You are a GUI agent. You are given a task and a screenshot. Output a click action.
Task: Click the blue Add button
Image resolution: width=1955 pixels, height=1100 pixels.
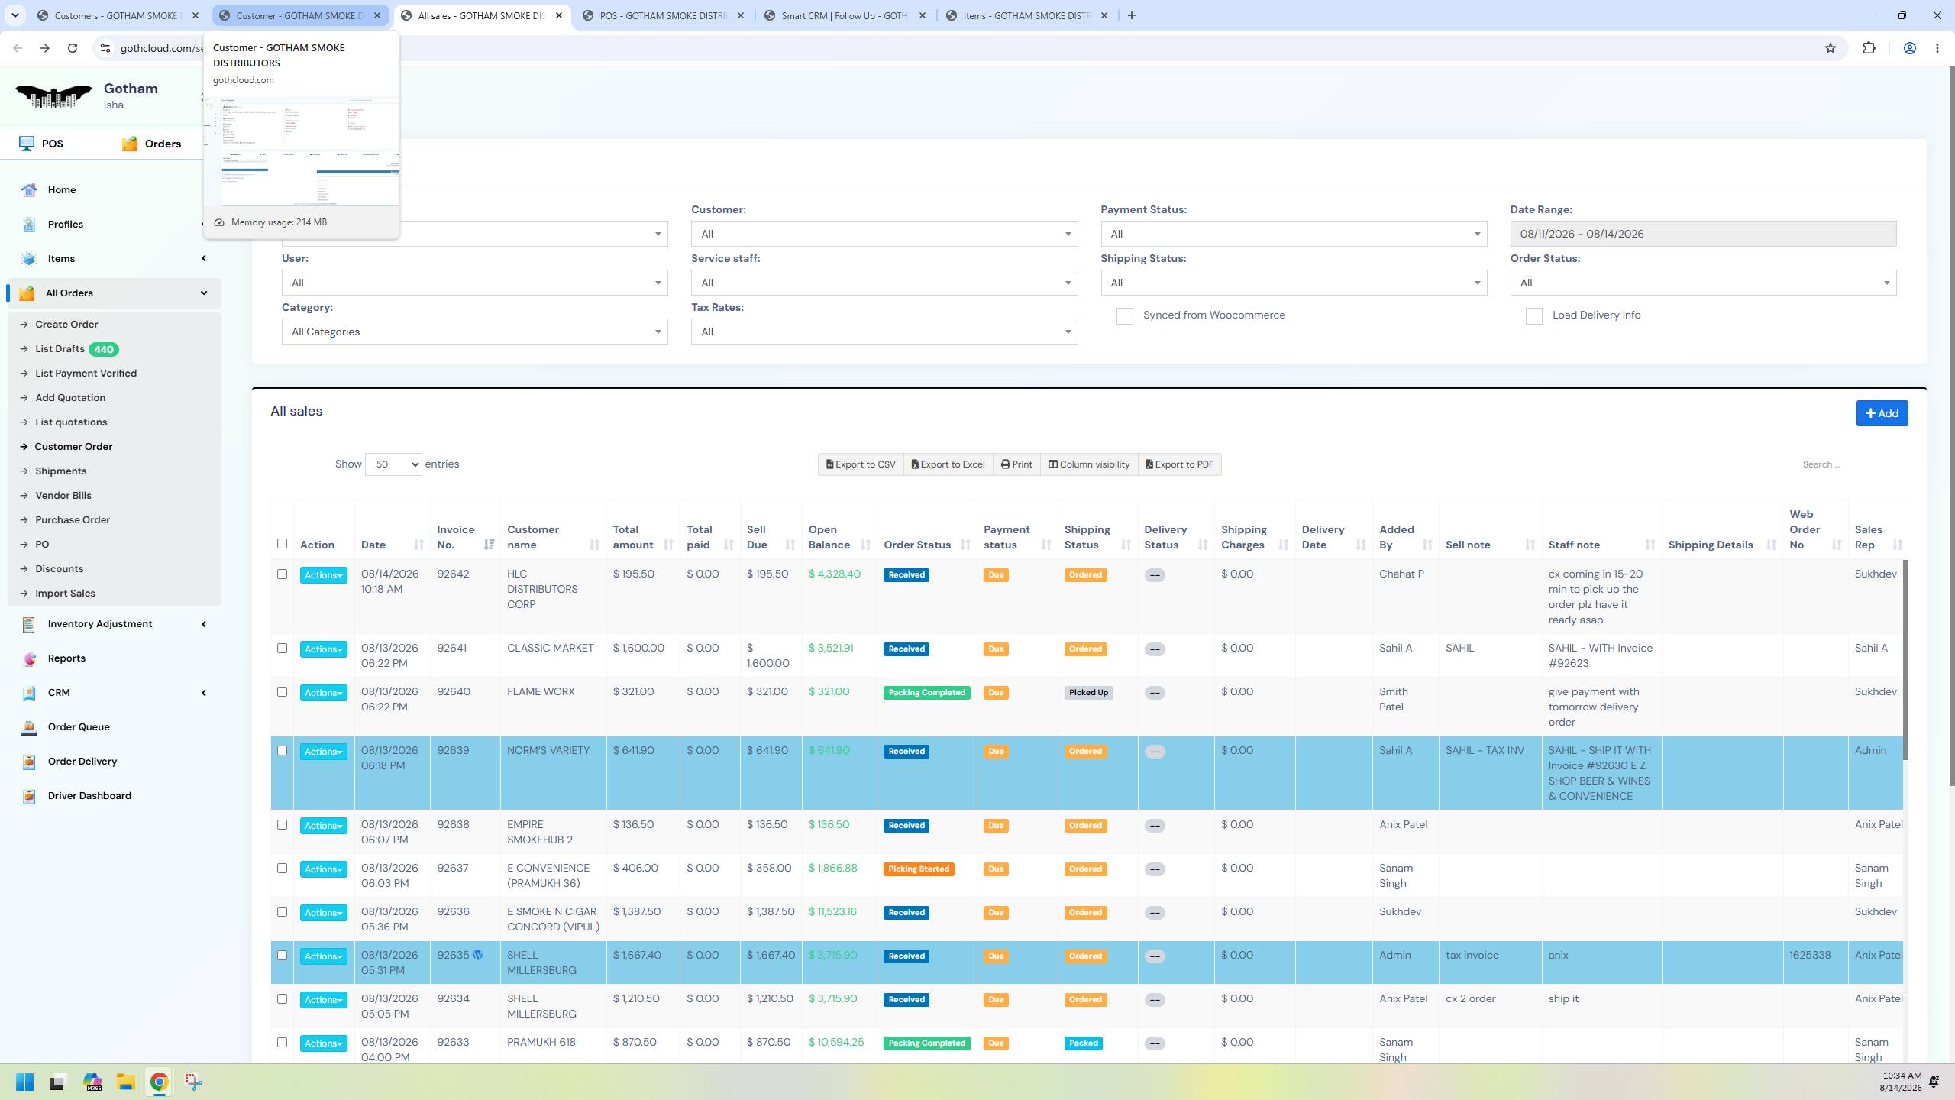point(1882,413)
